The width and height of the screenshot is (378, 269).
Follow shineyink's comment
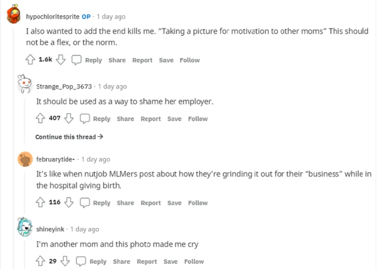pyautogui.click(x=194, y=261)
